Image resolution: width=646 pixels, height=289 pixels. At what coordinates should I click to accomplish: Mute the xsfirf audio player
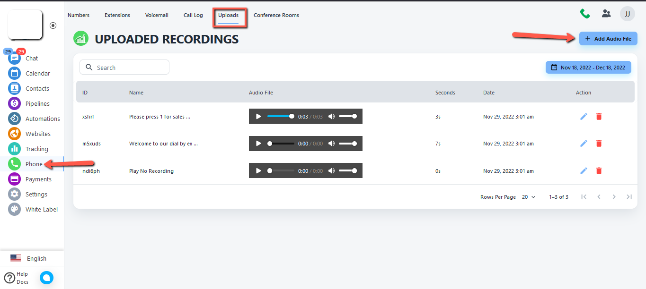(x=331, y=116)
